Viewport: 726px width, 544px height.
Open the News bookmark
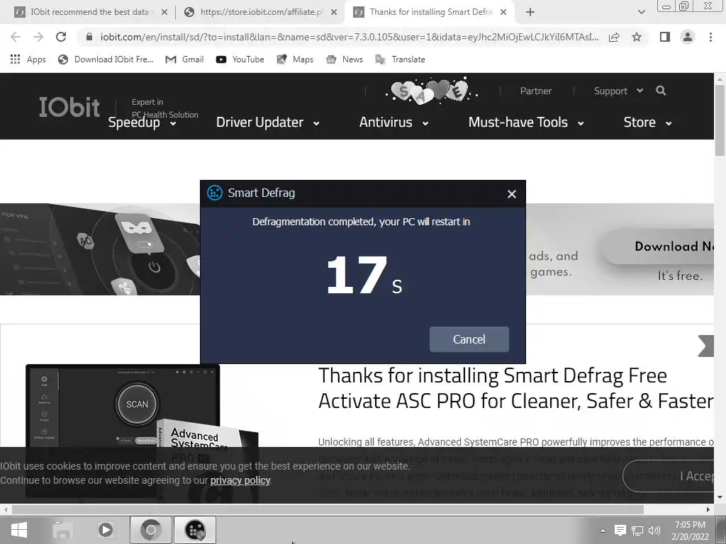click(x=345, y=59)
